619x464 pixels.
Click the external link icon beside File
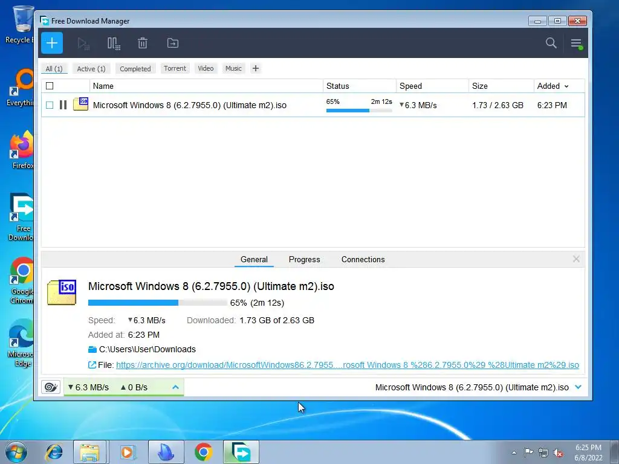92,365
